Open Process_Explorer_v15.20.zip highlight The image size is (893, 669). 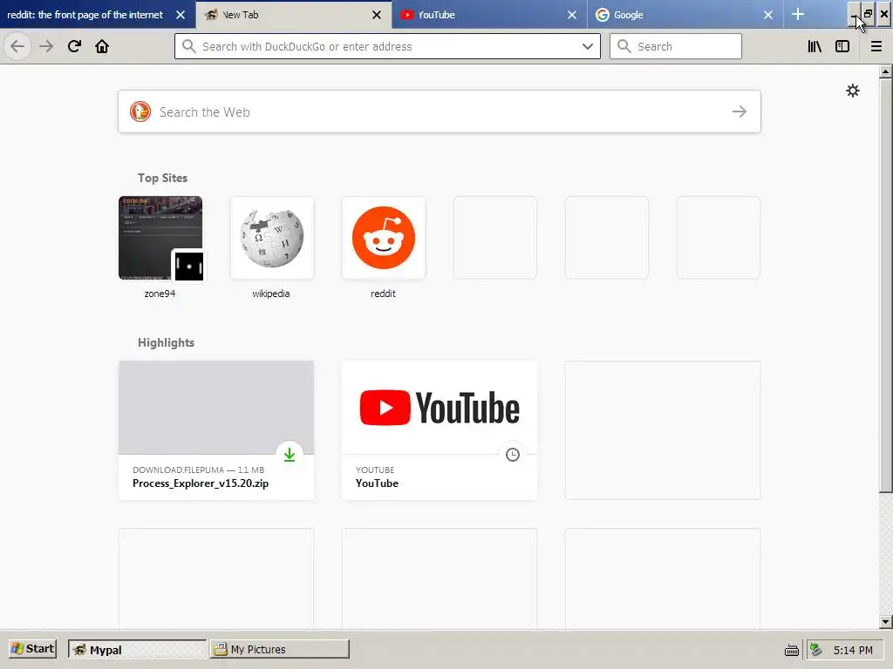(216, 430)
